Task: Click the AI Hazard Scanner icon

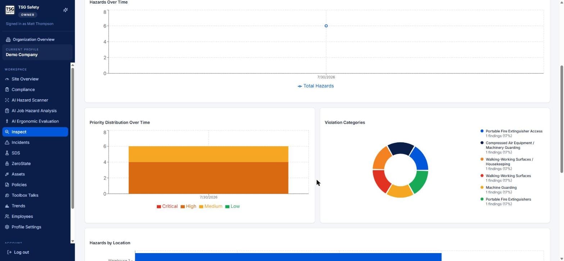Action: click(x=7, y=100)
